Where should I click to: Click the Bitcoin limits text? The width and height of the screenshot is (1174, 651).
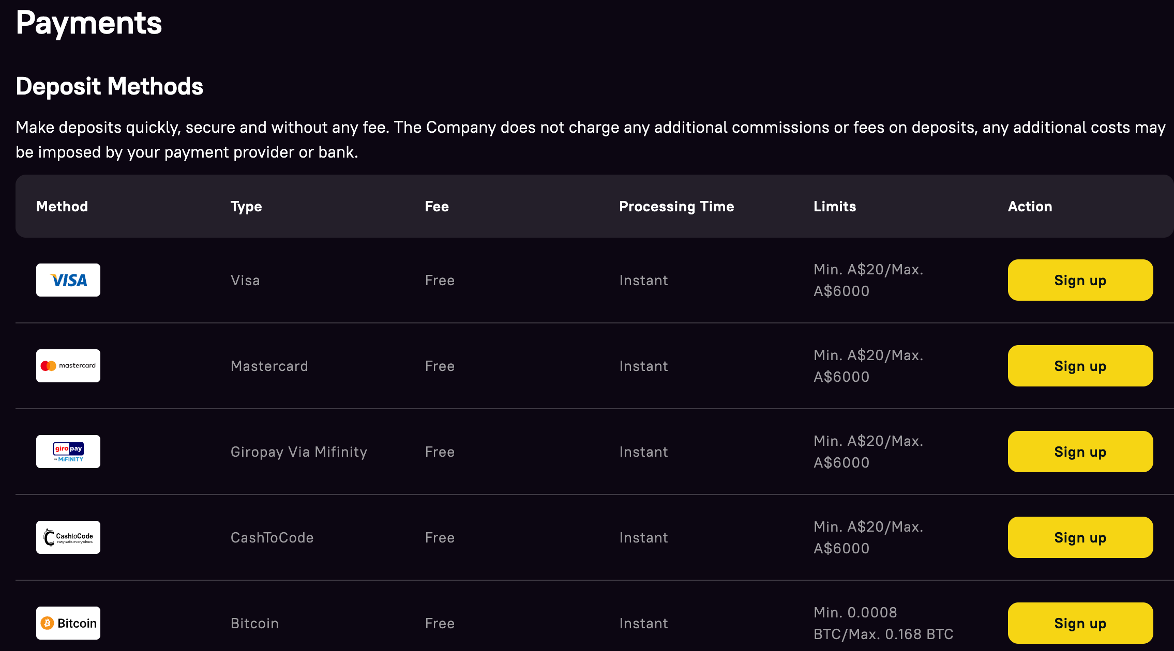(x=883, y=623)
